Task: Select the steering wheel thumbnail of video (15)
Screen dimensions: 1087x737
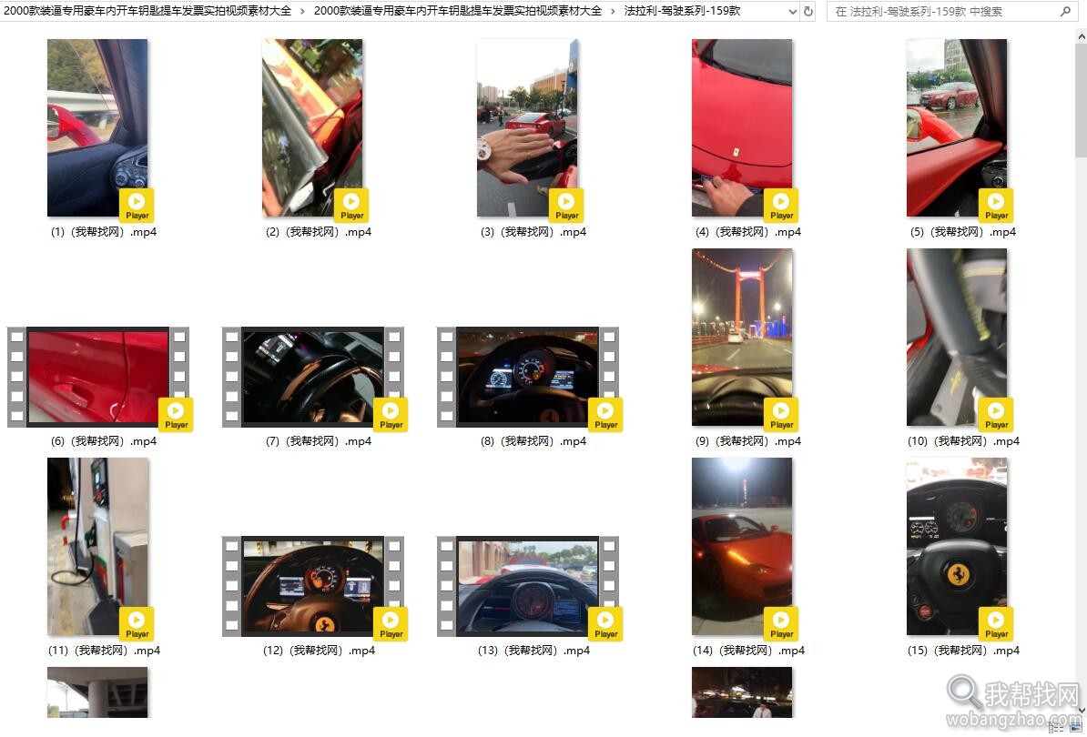Action: pos(957,546)
